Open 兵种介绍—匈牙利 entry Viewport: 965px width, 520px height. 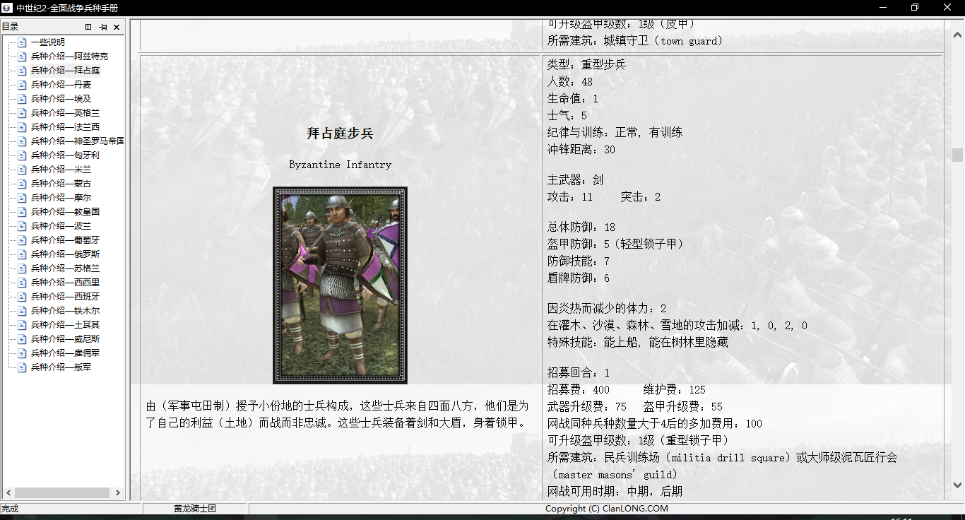coord(65,155)
